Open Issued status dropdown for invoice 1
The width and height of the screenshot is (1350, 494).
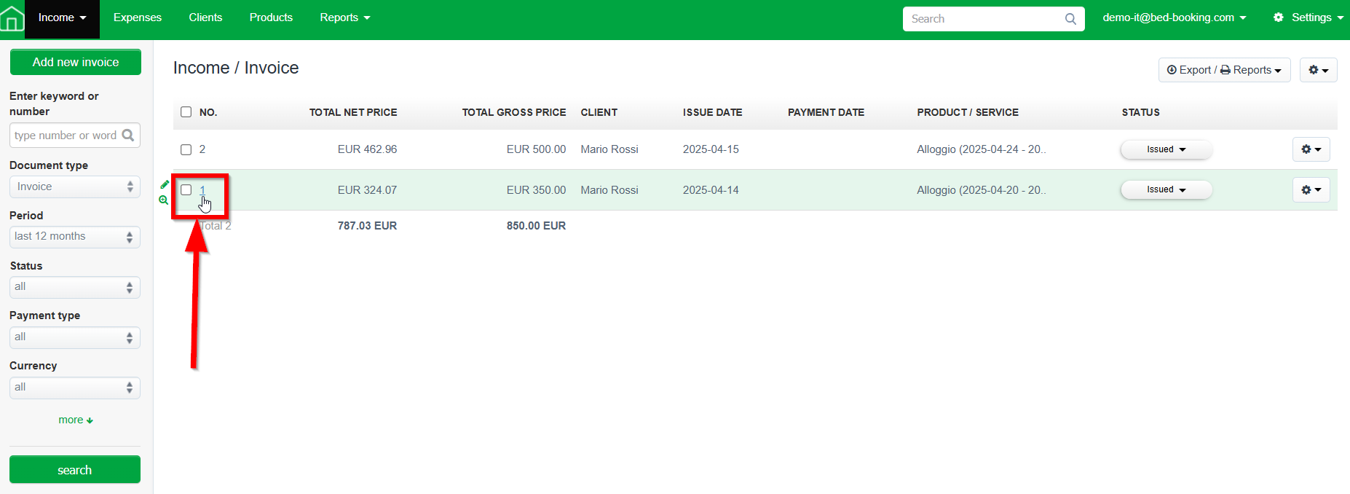pyautogui.click(x=1166, y=189)
